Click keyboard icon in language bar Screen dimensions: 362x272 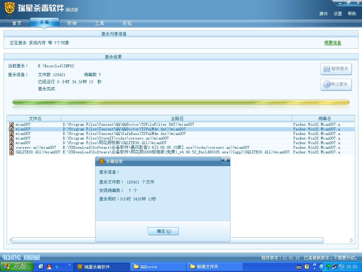299,267
